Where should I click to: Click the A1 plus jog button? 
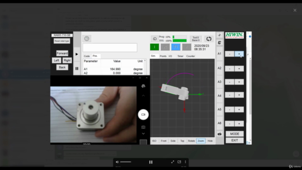(239, 54)
